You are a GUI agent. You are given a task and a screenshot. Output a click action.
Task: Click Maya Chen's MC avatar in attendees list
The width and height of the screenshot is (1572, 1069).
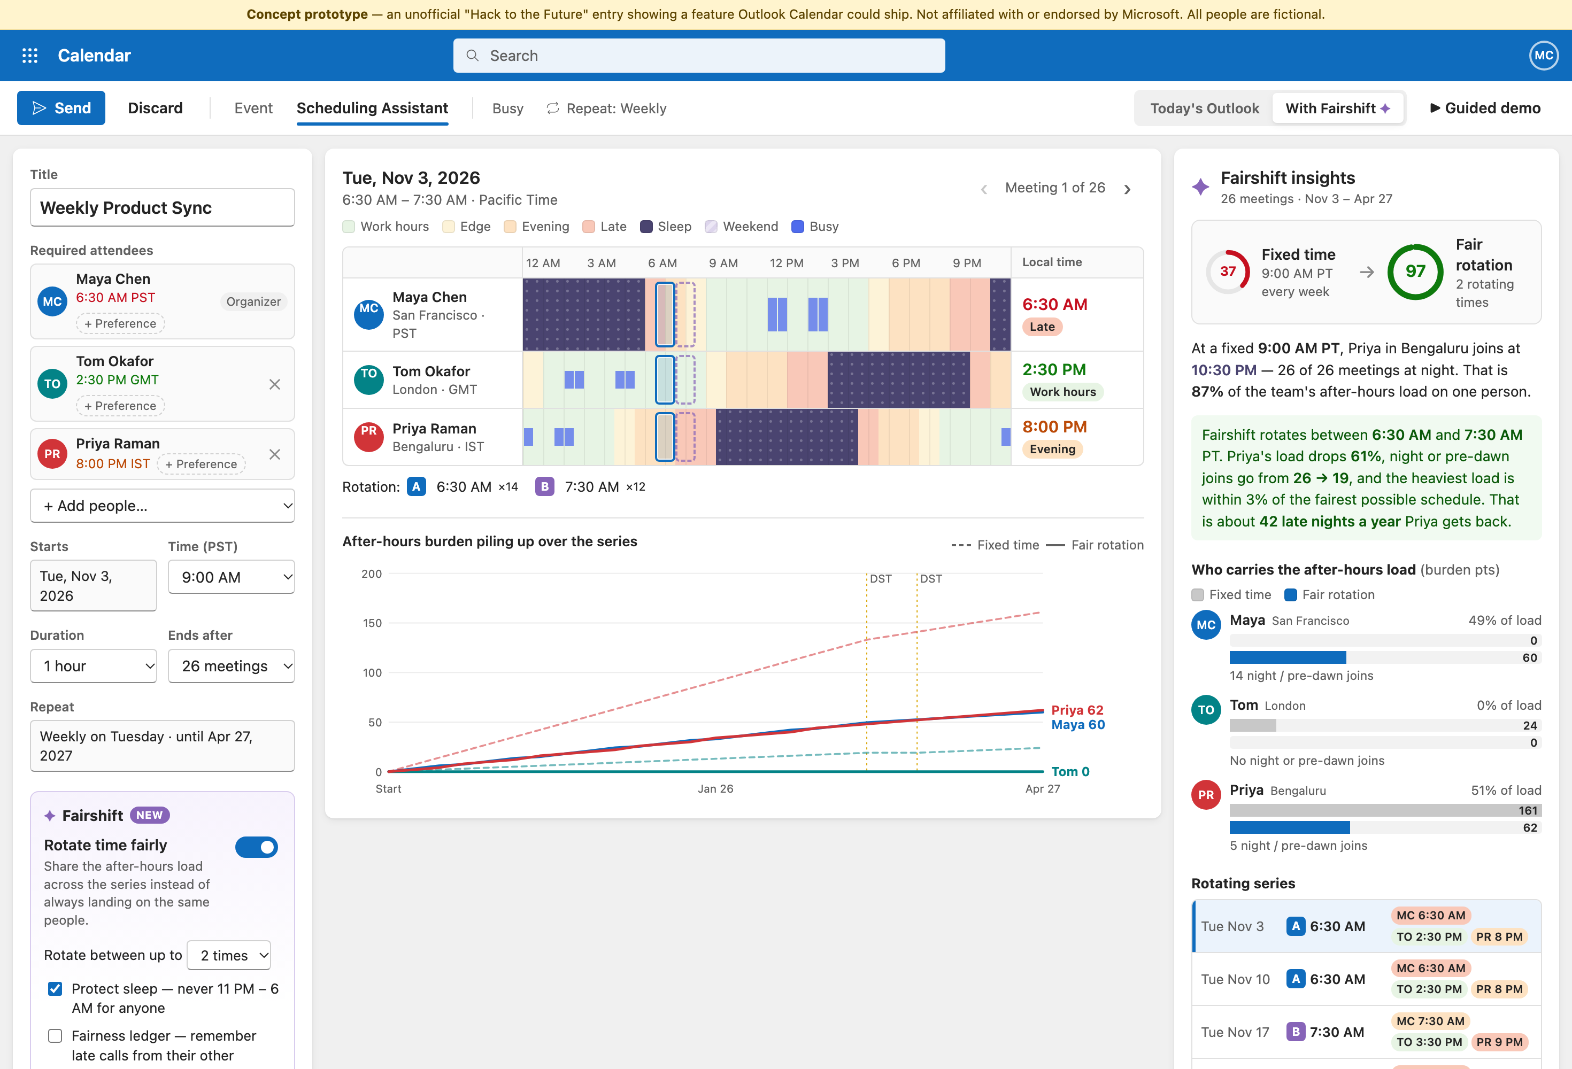point(52,301)
